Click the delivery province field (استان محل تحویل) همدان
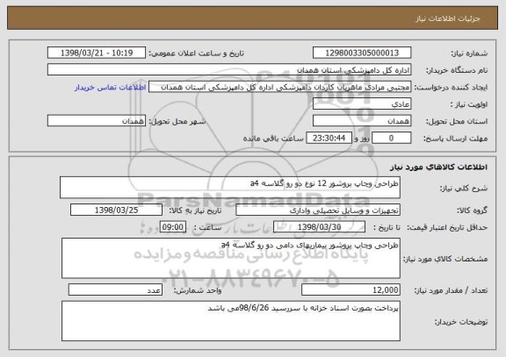This screenshot has width=506, height=357. click(x=362, y=121)
